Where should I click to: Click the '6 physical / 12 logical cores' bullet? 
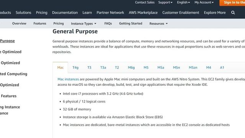click(x=84, y=101)
